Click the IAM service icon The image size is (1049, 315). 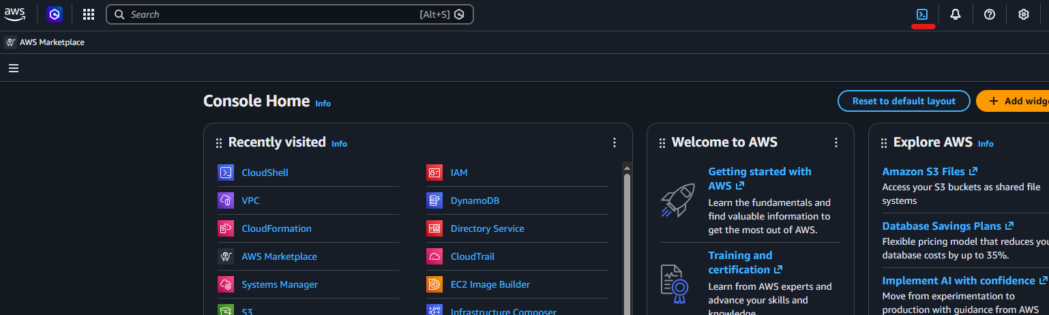[434, 172]
